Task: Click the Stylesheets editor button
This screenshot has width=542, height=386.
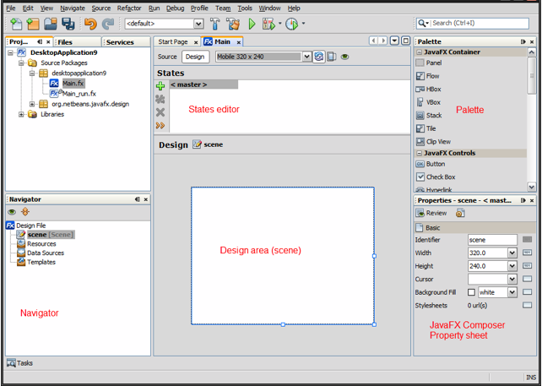Action: (x=527, y=306)
